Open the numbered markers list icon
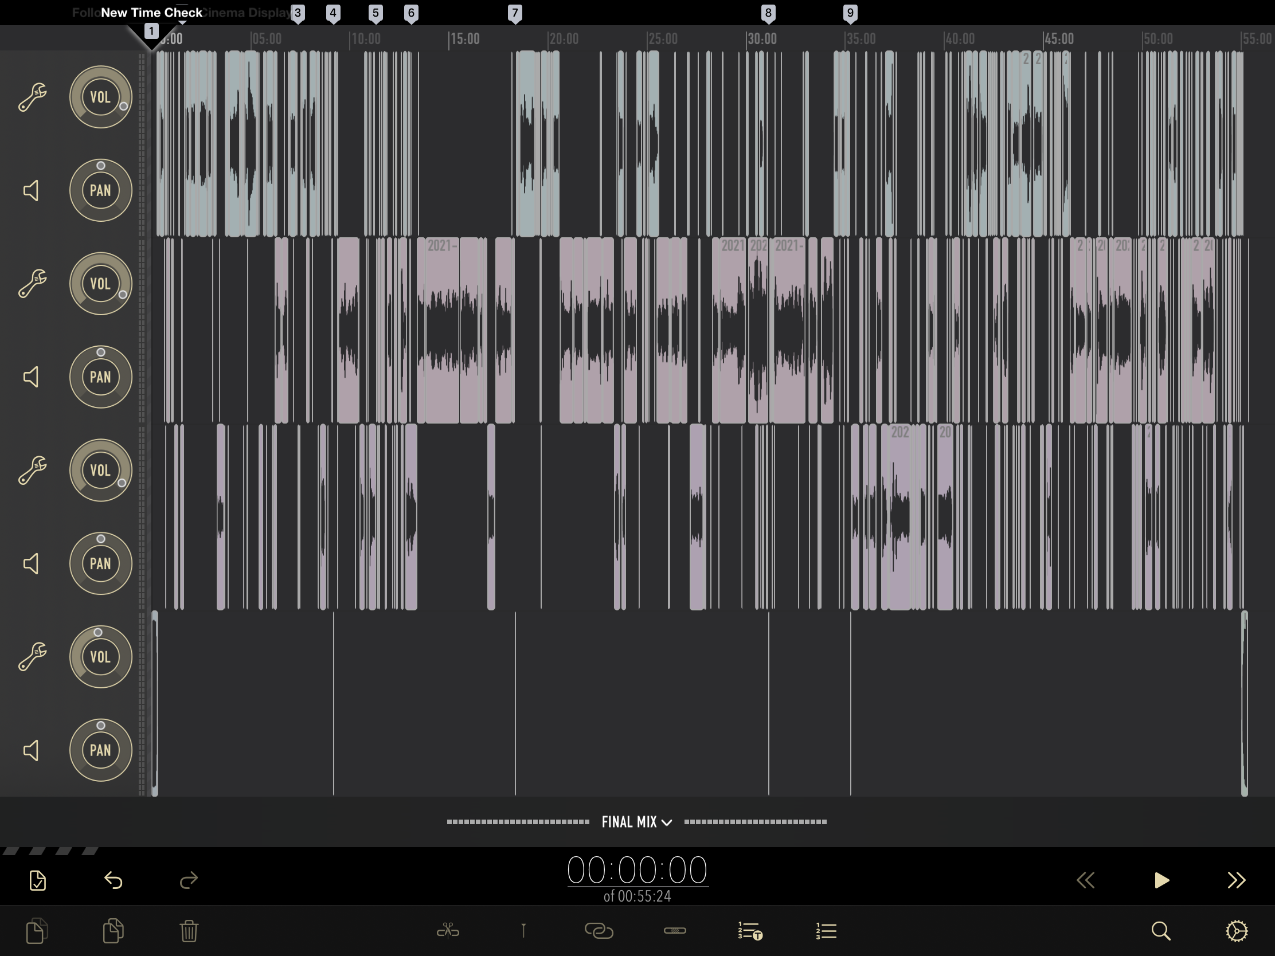 click(x=826, y=931)
